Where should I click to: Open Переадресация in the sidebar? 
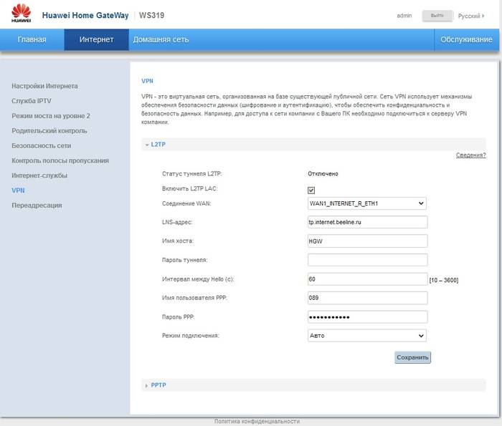click(37, 205)
